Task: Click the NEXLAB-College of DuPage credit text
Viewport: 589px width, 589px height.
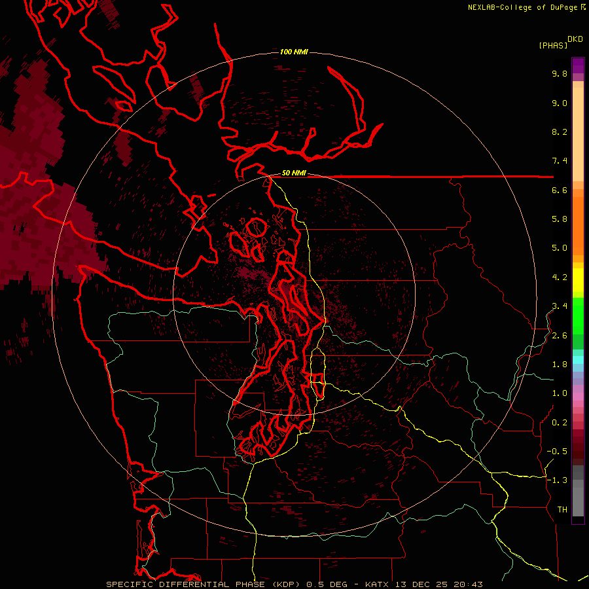Action: click(524, 7)
